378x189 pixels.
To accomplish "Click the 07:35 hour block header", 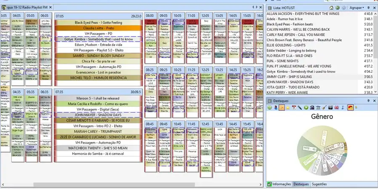I will coord(98,92).
